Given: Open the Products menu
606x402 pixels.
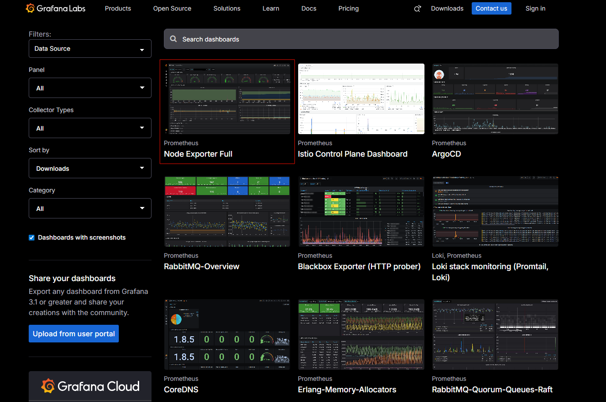Looking at the screenshot, I should pos(118,8).
